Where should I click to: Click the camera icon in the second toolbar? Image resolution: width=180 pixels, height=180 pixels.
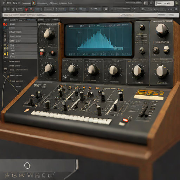pyautogui.click(x=106, y=9)
